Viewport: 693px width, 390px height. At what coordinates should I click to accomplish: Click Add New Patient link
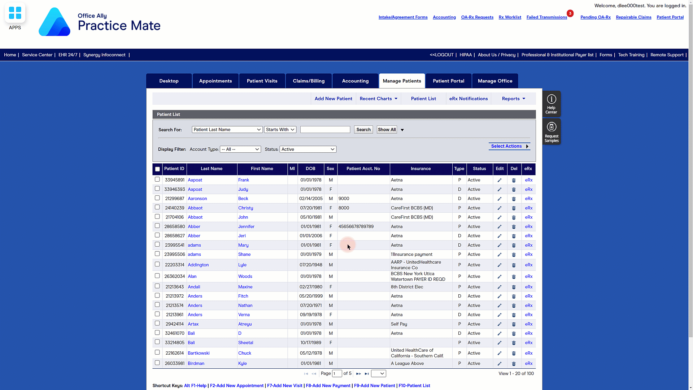pyautogui.click(x=334, y=99)
